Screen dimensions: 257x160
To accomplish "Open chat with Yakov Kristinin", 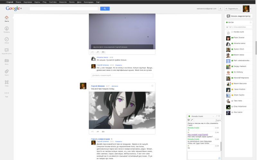I will coord(238,90).
